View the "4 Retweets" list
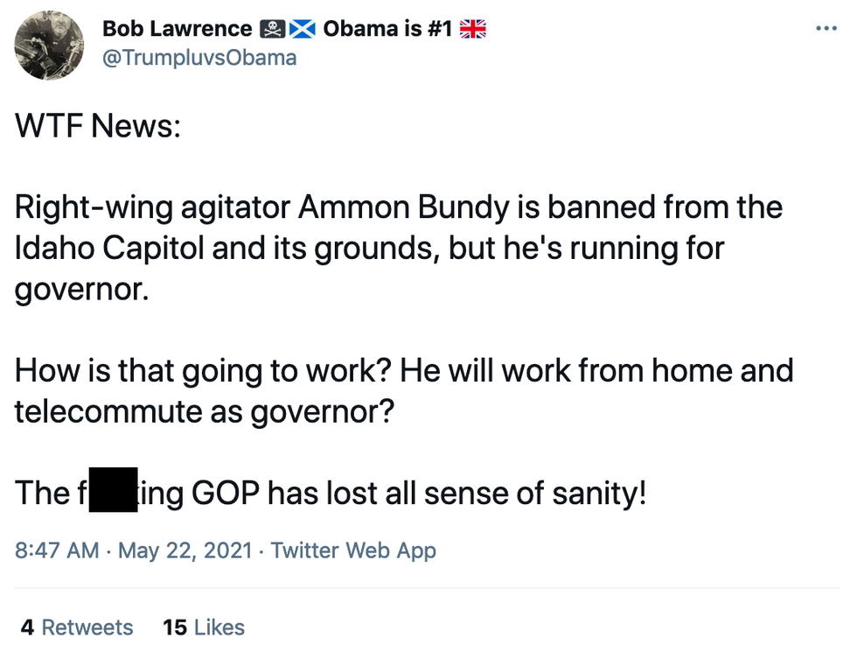857x659 pixels. tap(77, 627)
